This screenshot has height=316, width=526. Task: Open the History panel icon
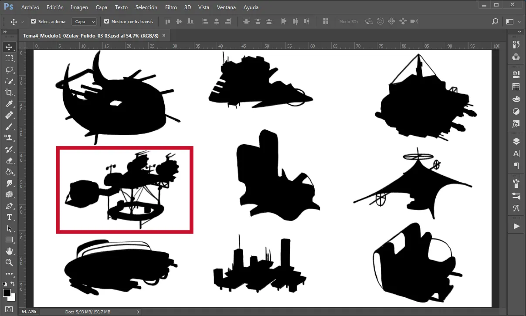click(x=516, y=44)
